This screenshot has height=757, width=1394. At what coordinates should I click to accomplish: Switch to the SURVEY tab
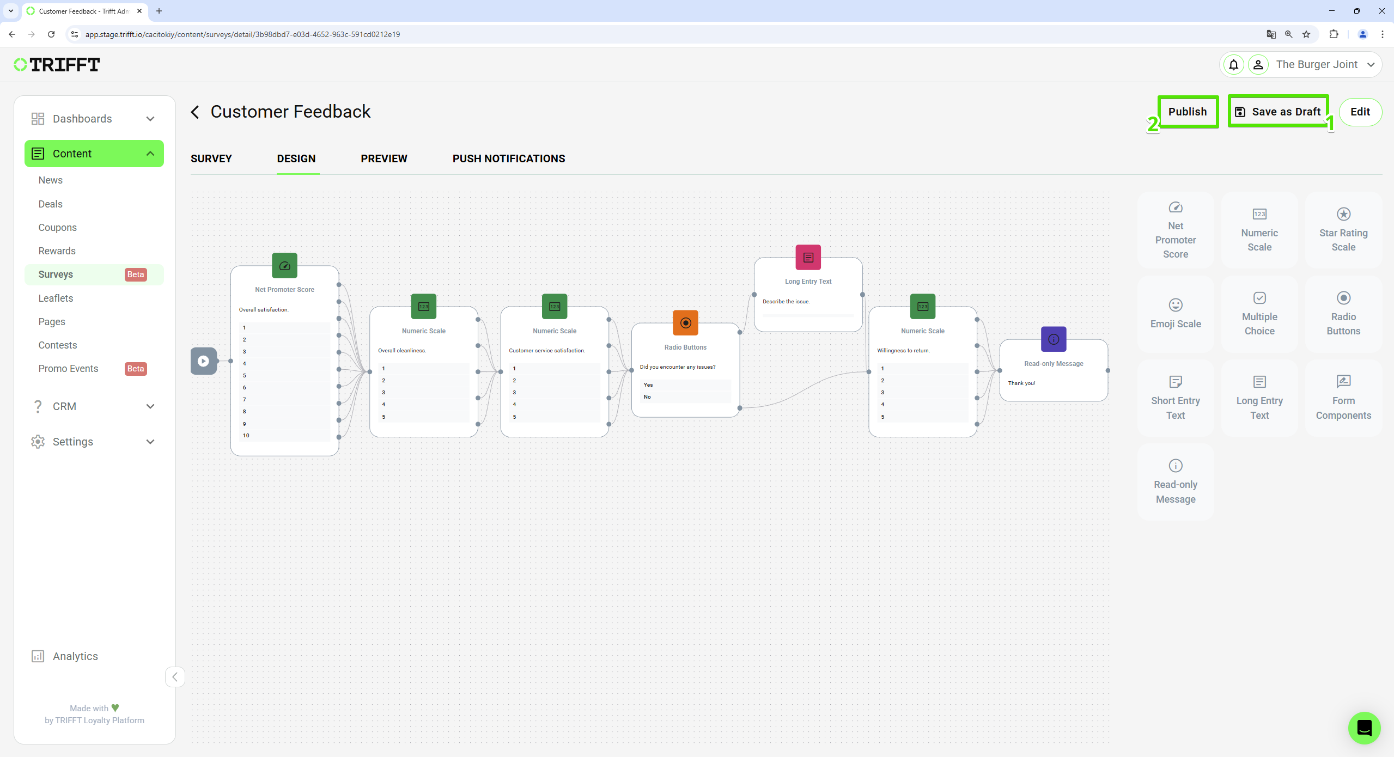click(x=211, y=158)
